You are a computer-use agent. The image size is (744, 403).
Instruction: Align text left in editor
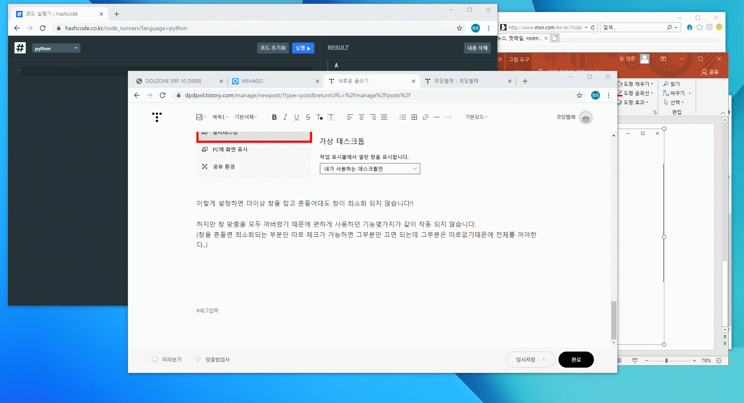tap(350, 117)
